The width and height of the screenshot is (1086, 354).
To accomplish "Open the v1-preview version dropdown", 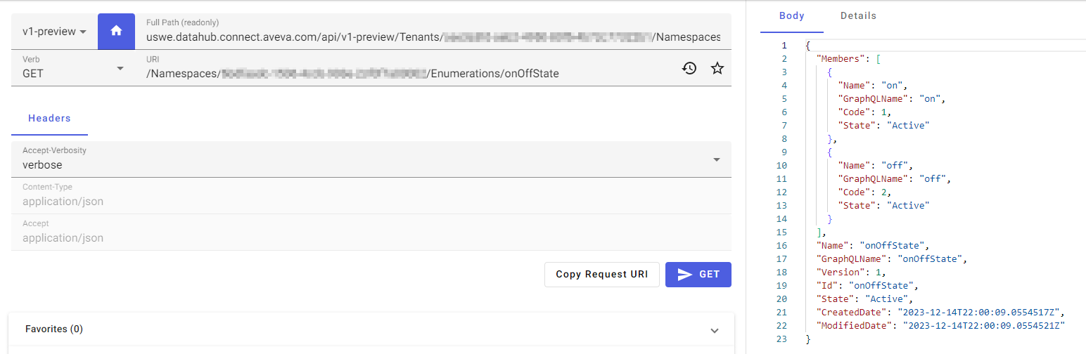I will pos(54,32).
